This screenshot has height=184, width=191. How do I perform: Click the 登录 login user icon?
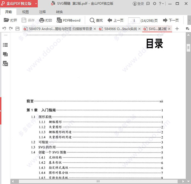point(134,3)
